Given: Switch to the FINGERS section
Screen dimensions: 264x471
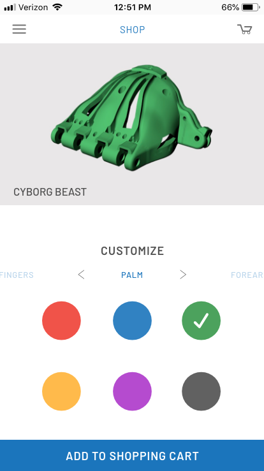Looking at the screenshot, I should pyautogui.click(x=17, y=275).
